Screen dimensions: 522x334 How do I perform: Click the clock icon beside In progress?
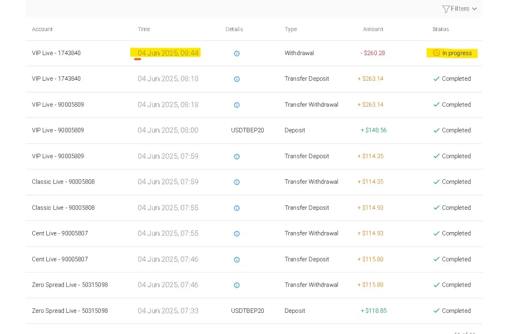436,53
